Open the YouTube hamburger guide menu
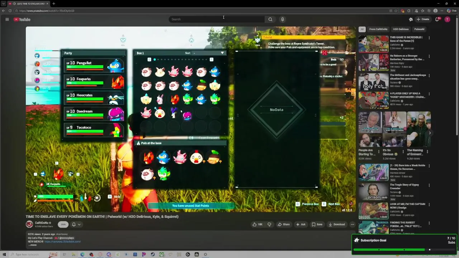The height and width of the screenshot is (258, 459). pos(7,19)
